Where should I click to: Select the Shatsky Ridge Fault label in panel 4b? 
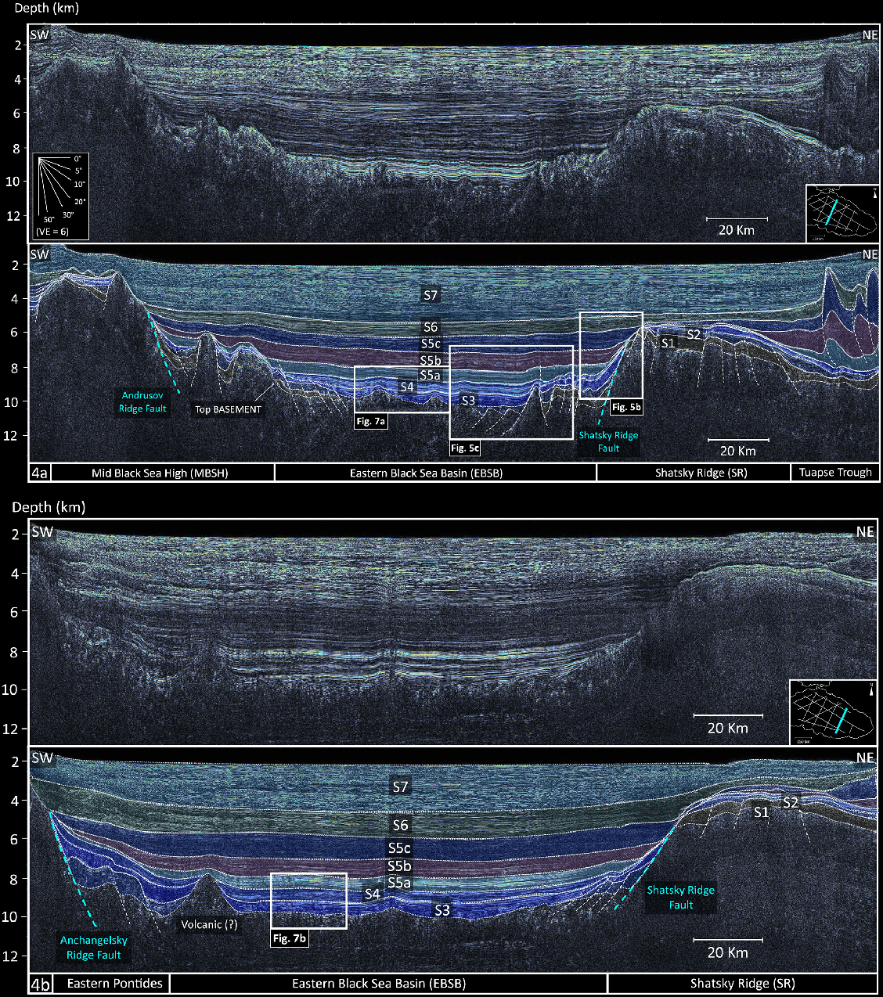click(680, 898)
